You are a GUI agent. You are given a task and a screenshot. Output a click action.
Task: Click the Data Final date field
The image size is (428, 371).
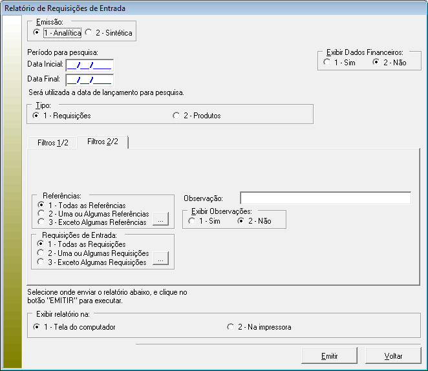pos(89,79)
